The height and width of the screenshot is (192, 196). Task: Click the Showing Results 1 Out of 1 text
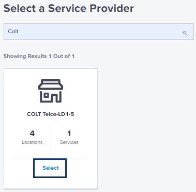pyautogui.click(x=39, y=56)
